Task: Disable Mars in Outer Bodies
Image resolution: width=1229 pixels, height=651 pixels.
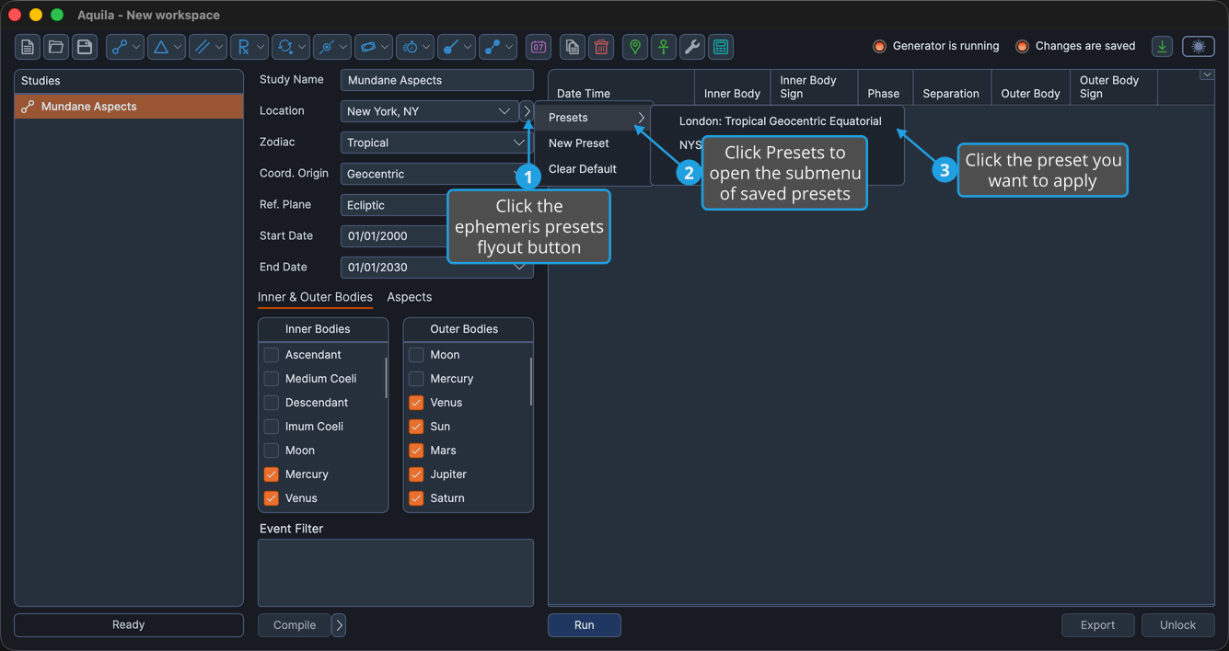Action: point(416,451)
